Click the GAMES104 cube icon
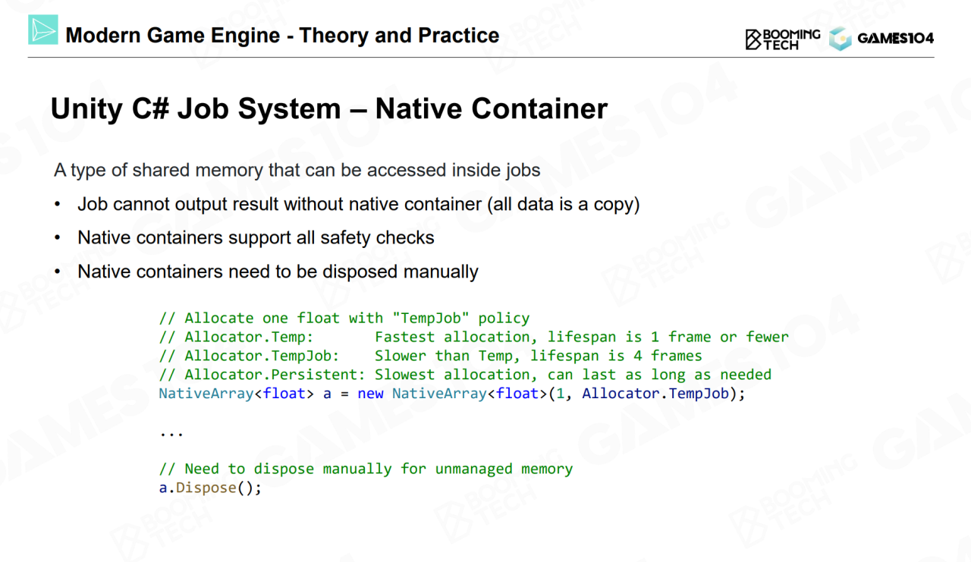971x562 pixels. coord(840,39)
